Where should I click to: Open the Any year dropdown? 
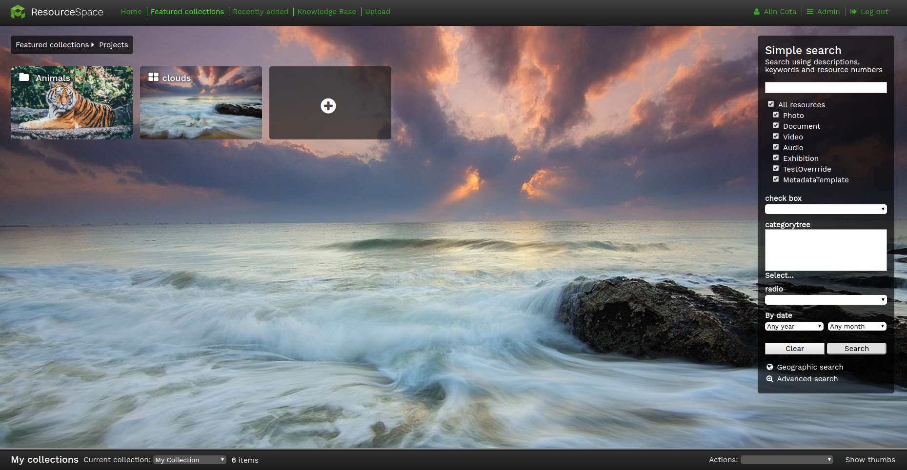tap(794, 327)
